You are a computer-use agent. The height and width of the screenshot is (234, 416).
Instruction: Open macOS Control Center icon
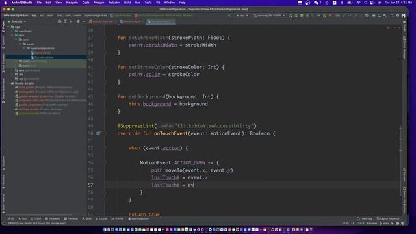click(372, 3)
